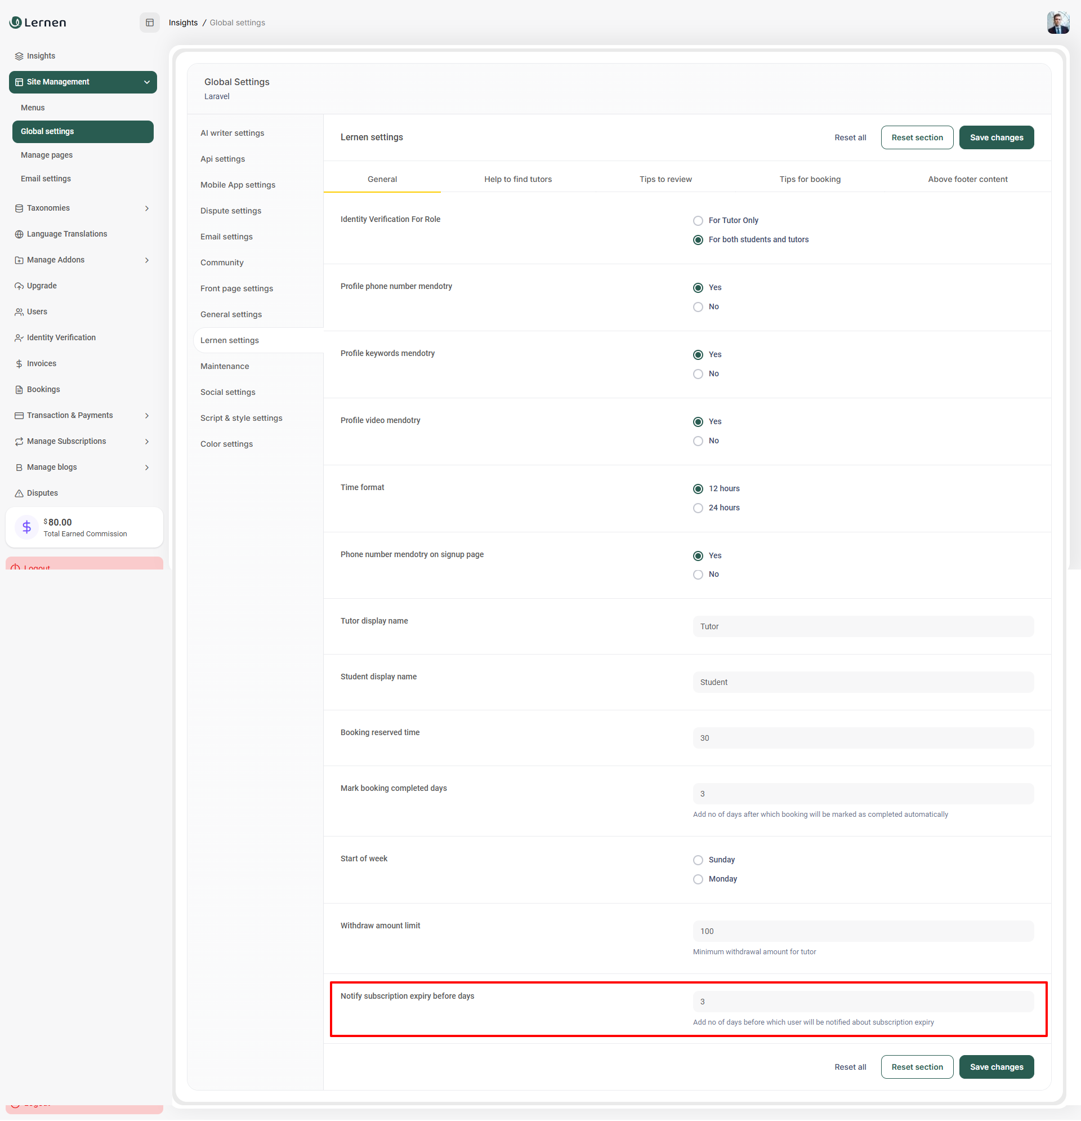Select For Tutor Only radio option
Screen dimensions: 1081x1121
[698, 221]
